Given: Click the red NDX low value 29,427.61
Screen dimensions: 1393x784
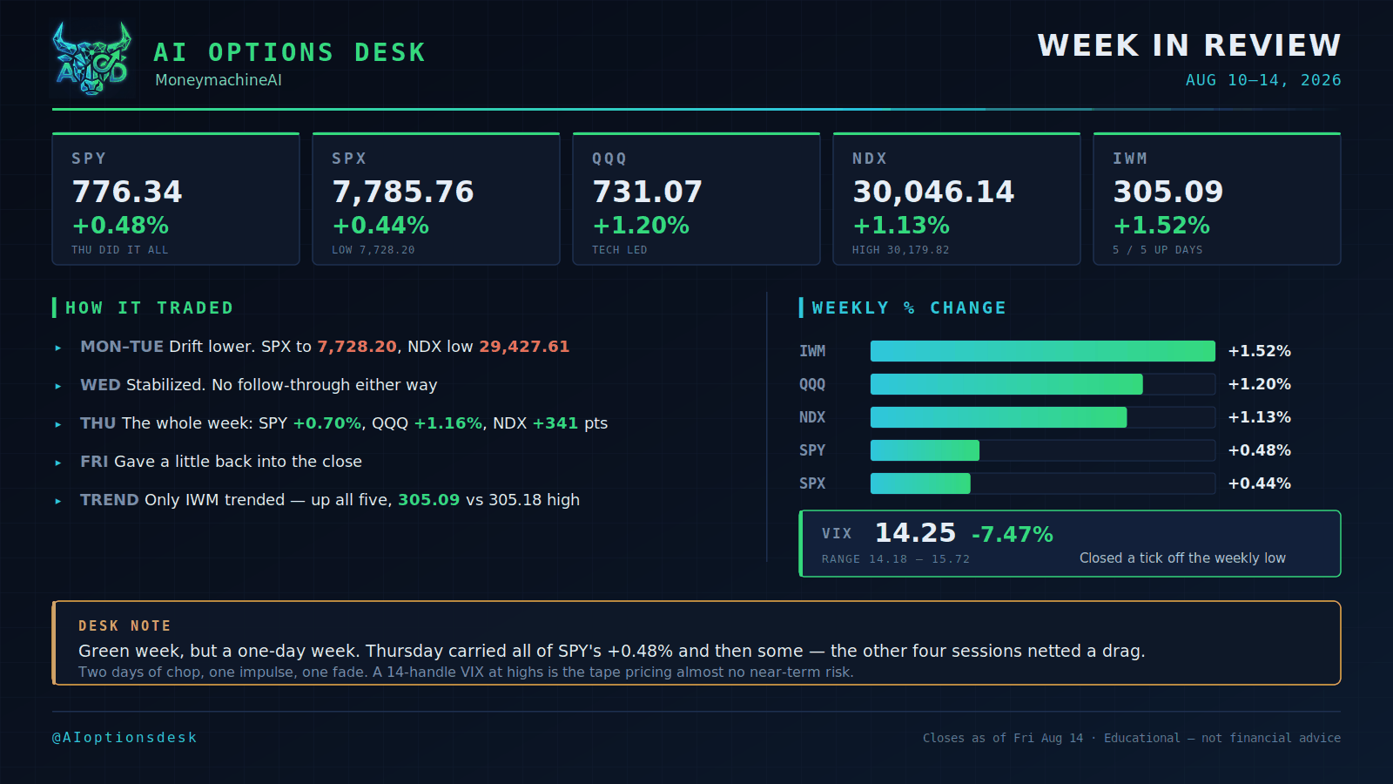Looking at the screenshot, I should pos(524,347).
